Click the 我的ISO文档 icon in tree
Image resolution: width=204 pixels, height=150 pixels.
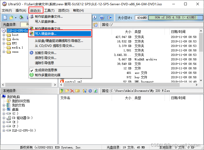click(9, 101)
